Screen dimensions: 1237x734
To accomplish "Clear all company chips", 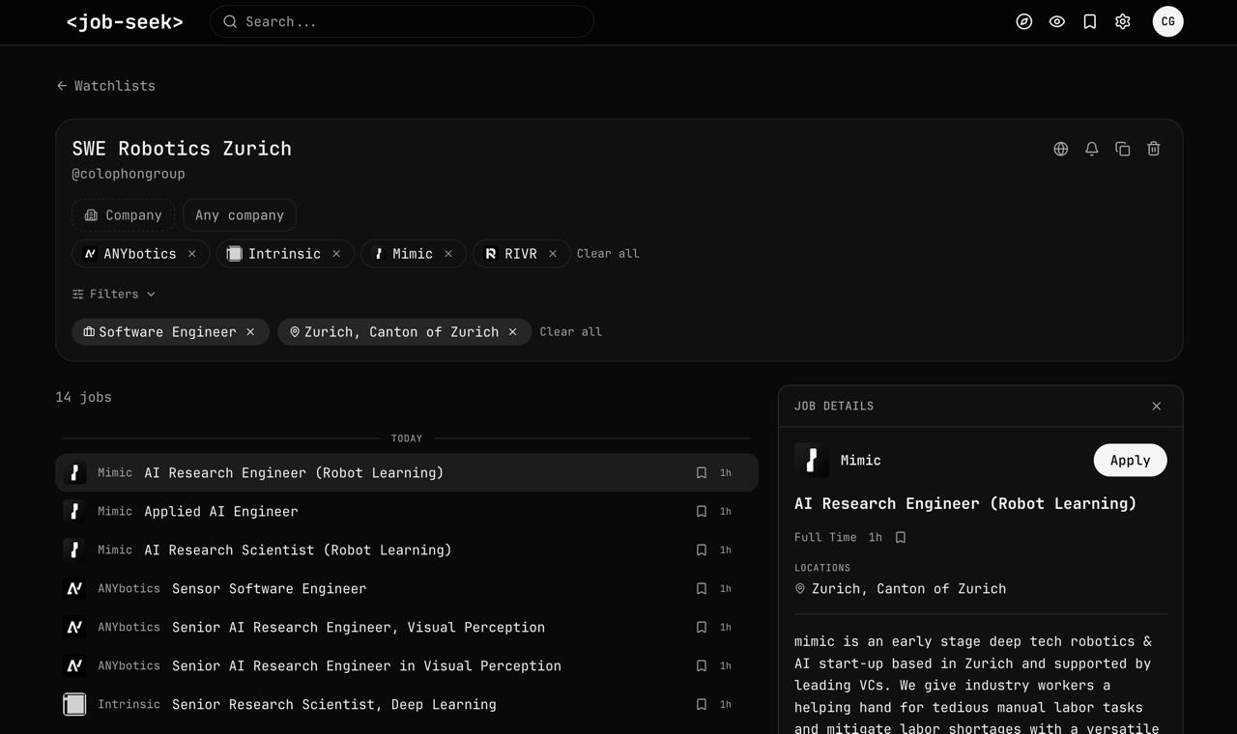I will click(608, 254).
